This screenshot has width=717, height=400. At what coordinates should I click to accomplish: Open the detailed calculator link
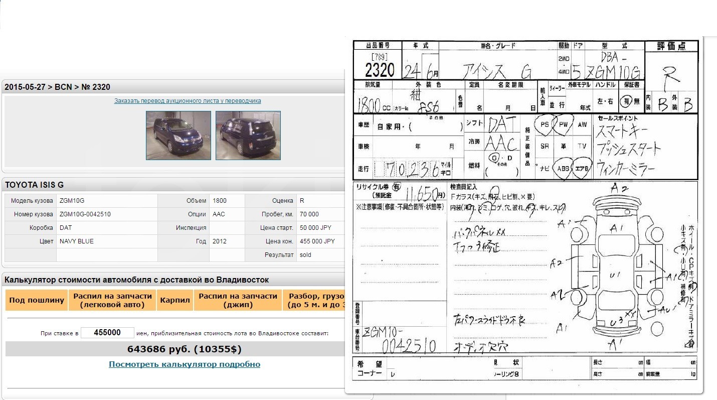click(x=185, y=364)
